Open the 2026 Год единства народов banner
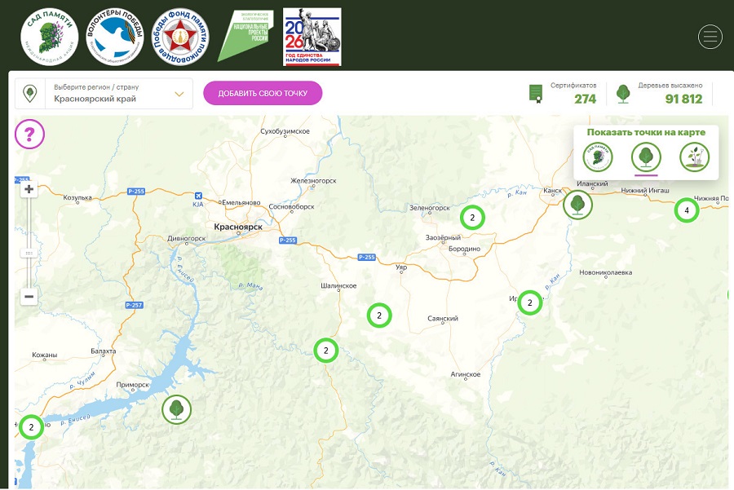The image size is (734, 490). pyautogui.click(x=312, y=37)
